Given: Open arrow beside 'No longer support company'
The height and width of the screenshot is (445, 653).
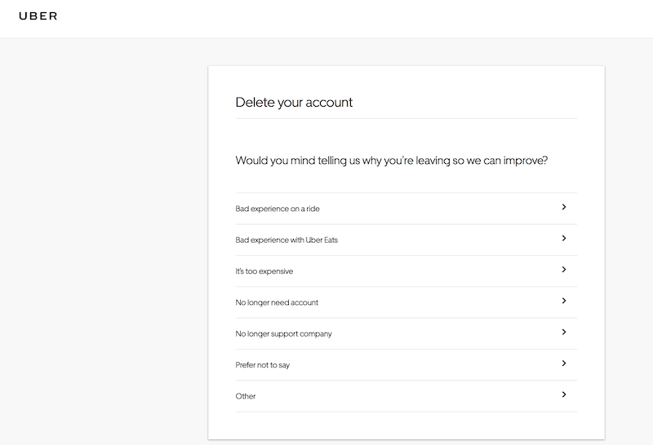Looking at the screenshot, I should 564,332.
